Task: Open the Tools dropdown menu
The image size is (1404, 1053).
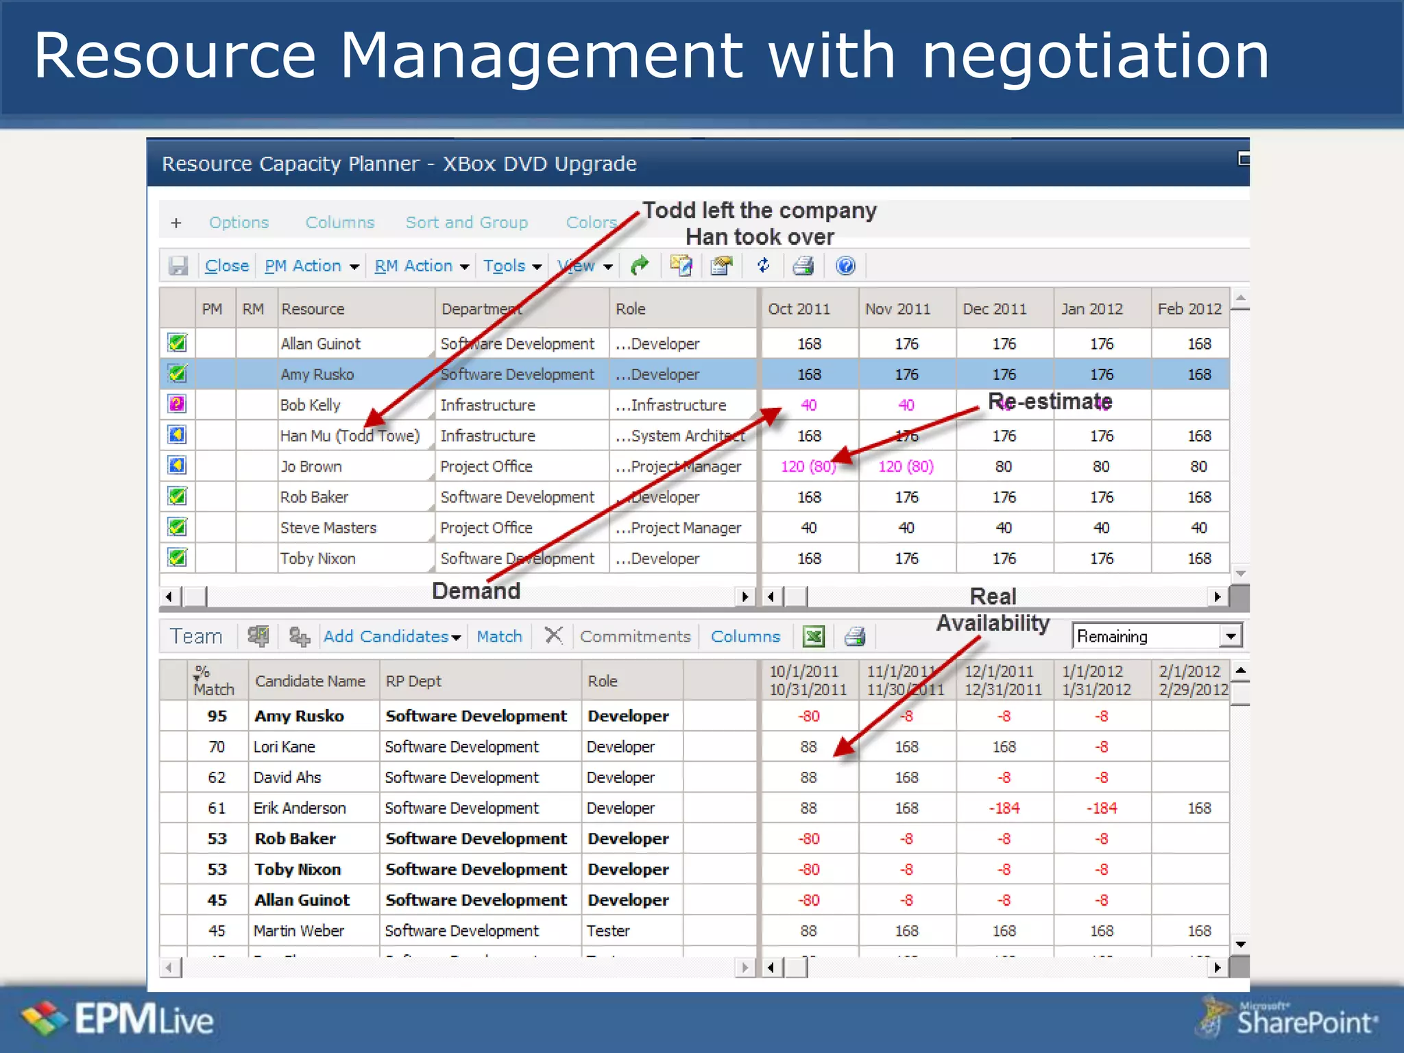Action: [512, 266]
